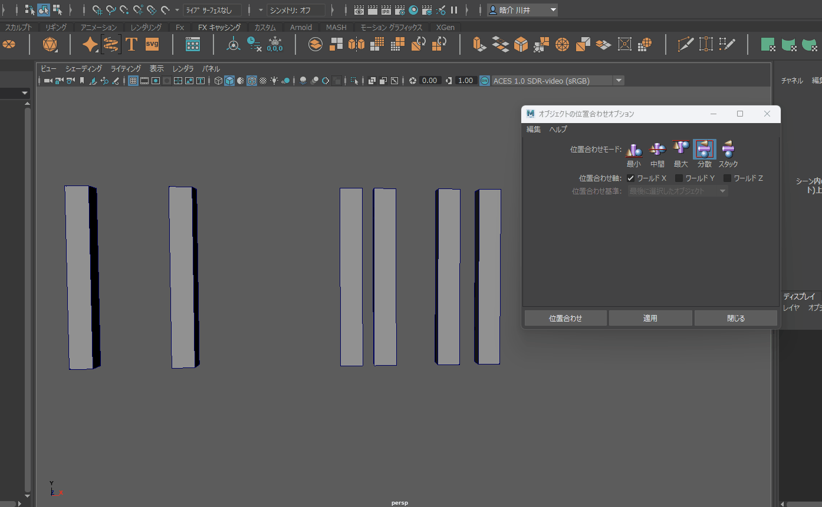Click the Type (T) text tool icon
The width and height of the screenshot is (822, 507).
pyautogui.click(x=131, y=44)
